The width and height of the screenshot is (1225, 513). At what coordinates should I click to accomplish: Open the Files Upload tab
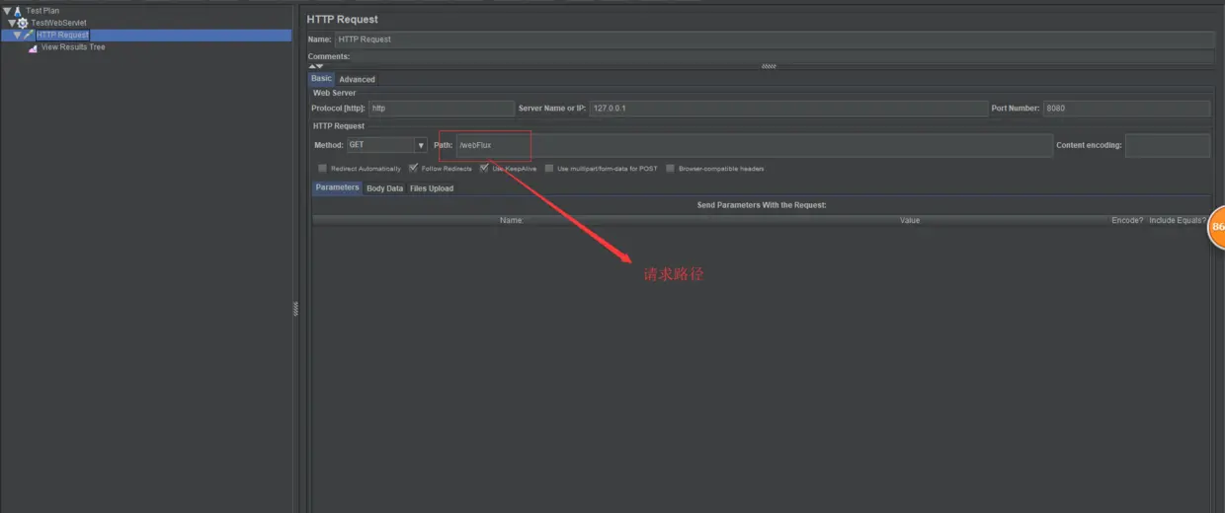click(432, 188)
